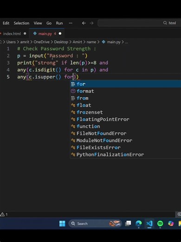Click the 'input' call on line 2

36,56
